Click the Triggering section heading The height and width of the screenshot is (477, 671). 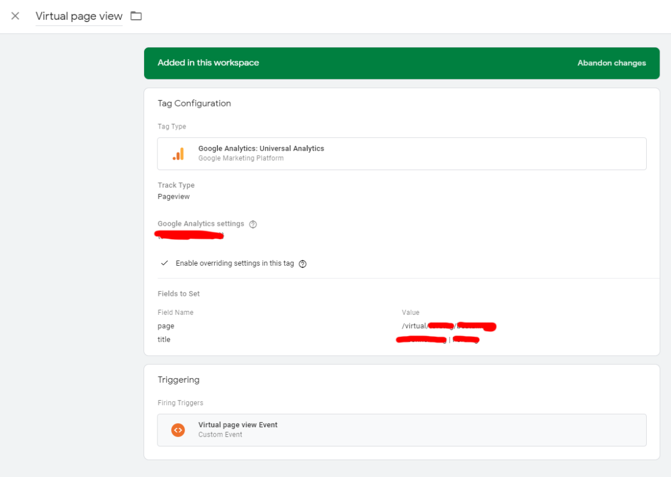[x=178, y=380]
